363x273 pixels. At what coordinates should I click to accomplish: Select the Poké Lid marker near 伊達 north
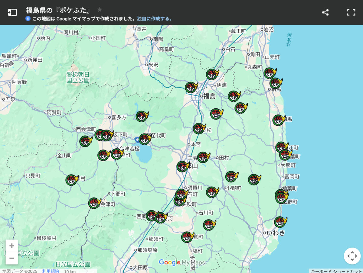coord(212,74)
